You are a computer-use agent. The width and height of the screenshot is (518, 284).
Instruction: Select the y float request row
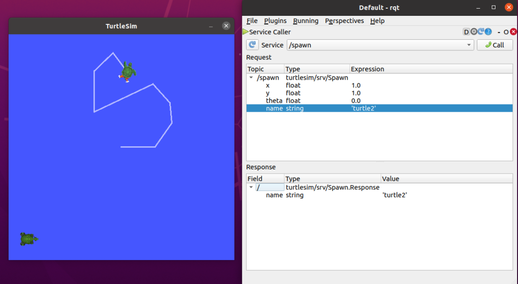(379, 93)
